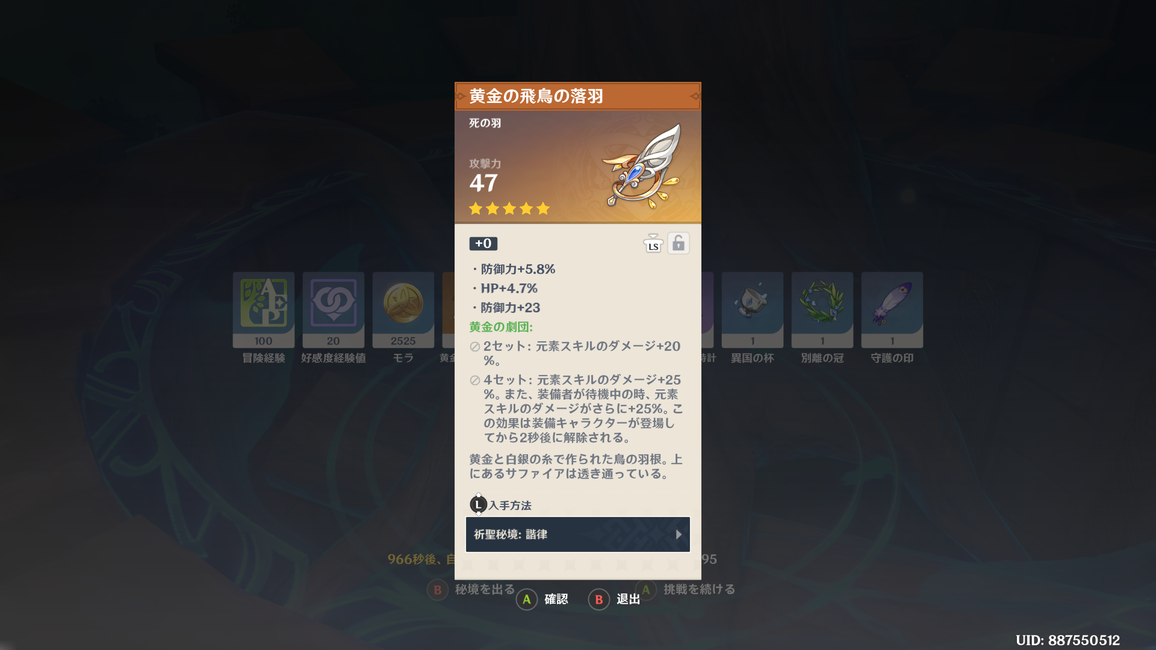Screen dimensions: 1156x650
Task: Click the 2セット bonus status icon
Action: (474, 347)
